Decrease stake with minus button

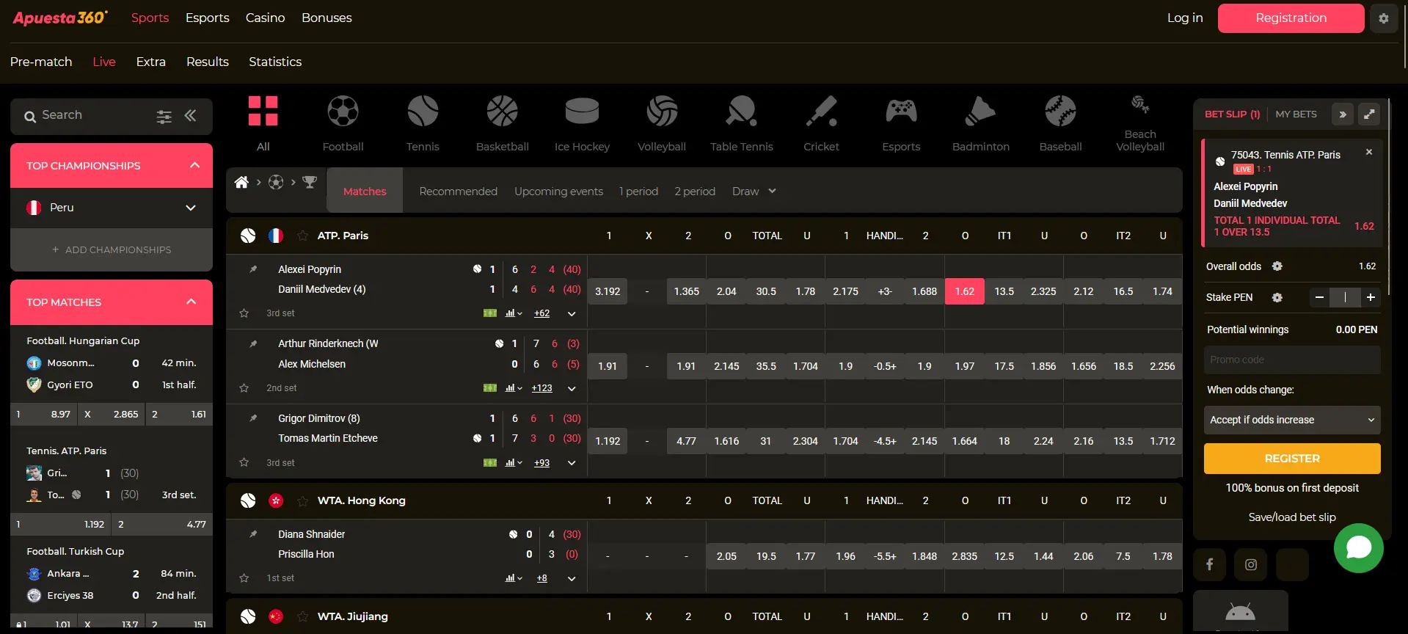tap(1319, 297)
